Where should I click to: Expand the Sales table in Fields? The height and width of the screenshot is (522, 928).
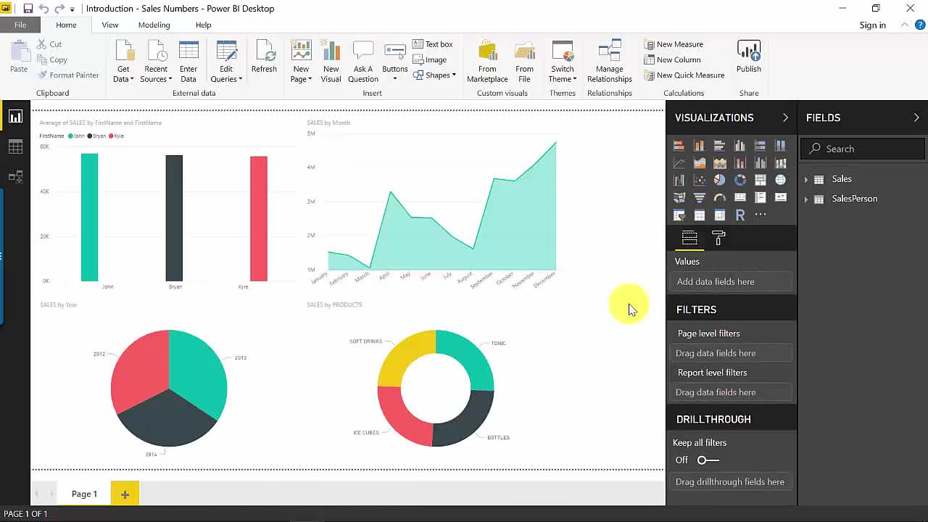point(805,179)
